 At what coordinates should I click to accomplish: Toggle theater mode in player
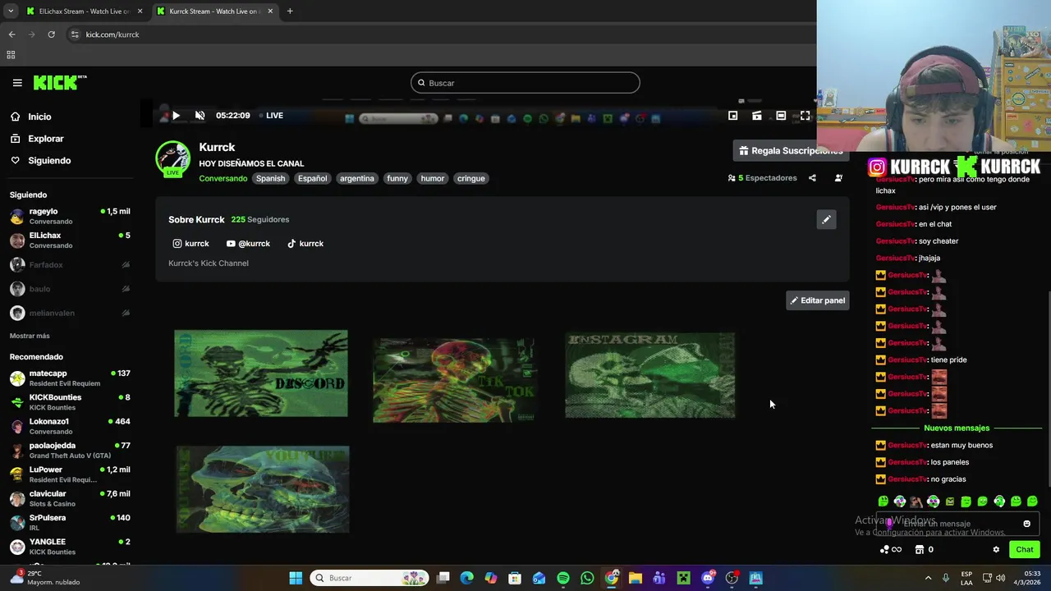[x=781, y=116]
